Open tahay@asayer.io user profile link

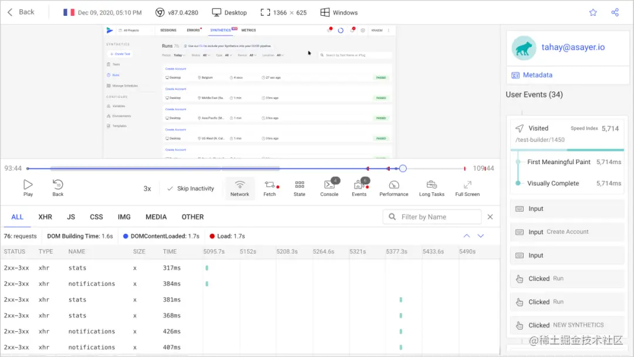click(x=573, y=47)
